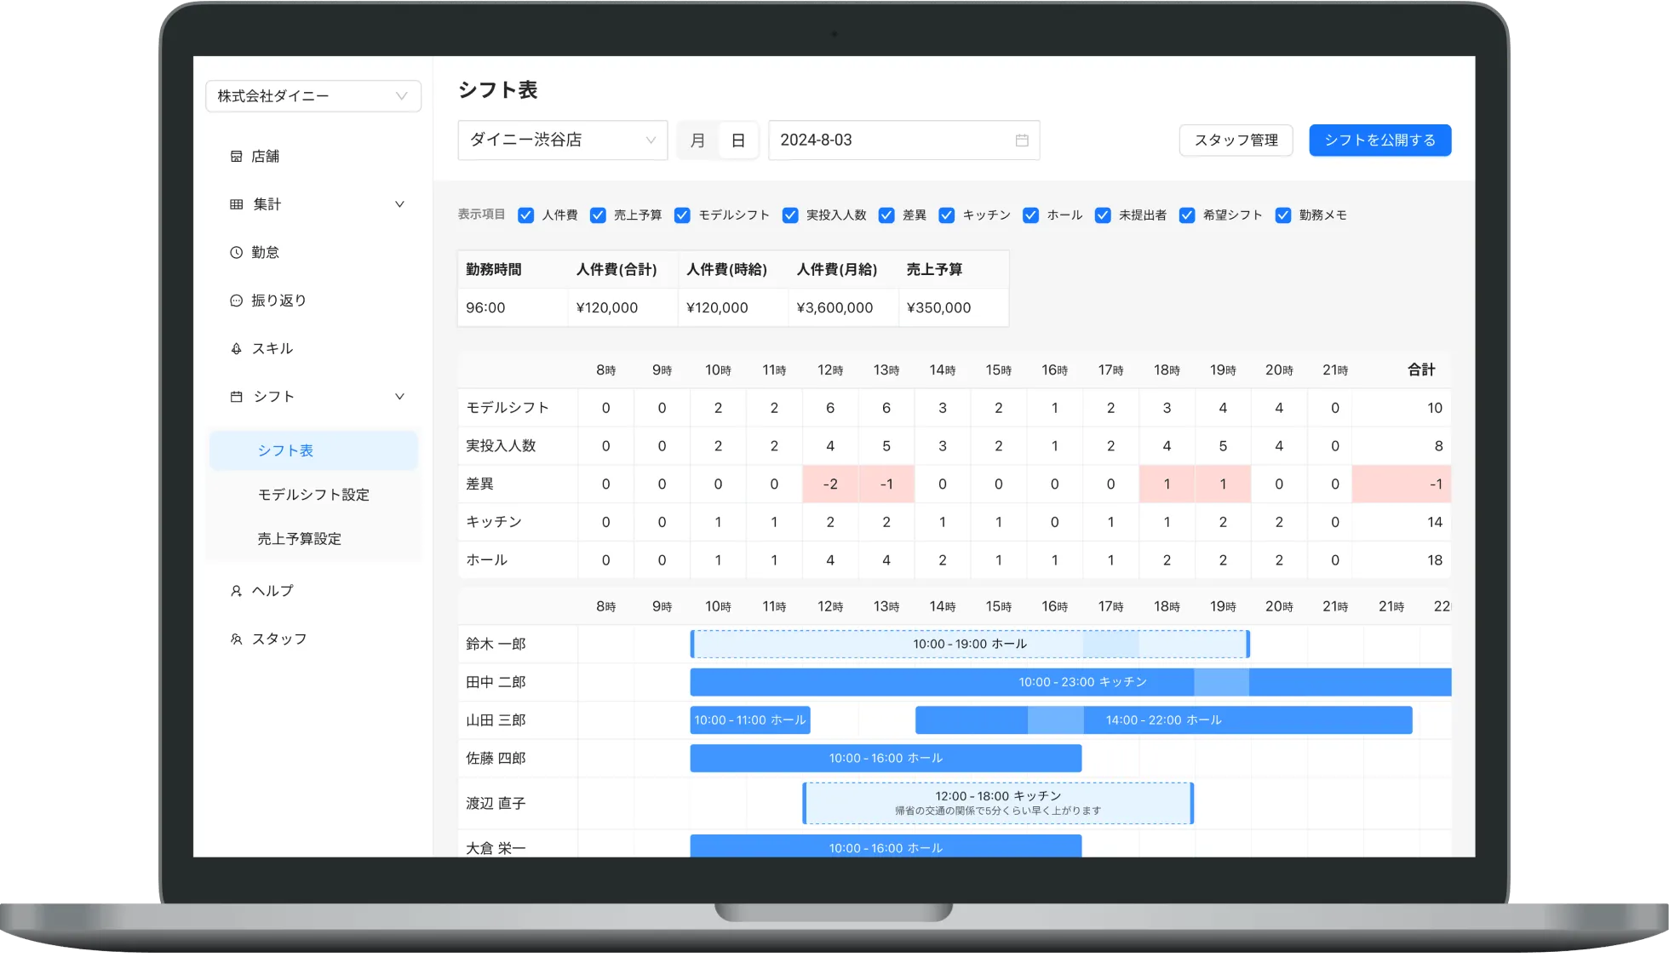1669x963 pixels.
Task: Disable the 勤務メモ checkbox
Action: [1282, 215]
